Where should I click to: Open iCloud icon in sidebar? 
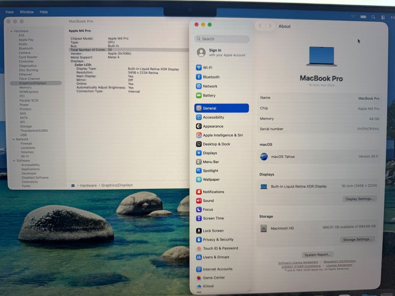(199, 286)
